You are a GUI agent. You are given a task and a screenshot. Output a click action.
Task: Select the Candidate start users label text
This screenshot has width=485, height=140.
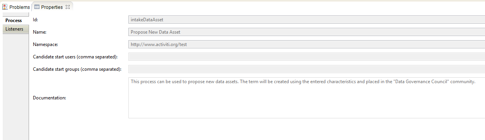(x=75, y=57)
